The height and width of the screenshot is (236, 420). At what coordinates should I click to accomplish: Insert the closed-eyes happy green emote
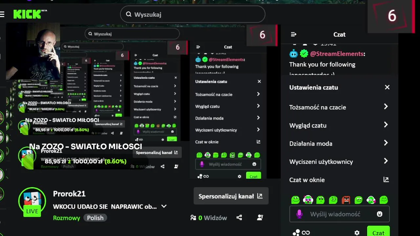click(x=384, y=200)
